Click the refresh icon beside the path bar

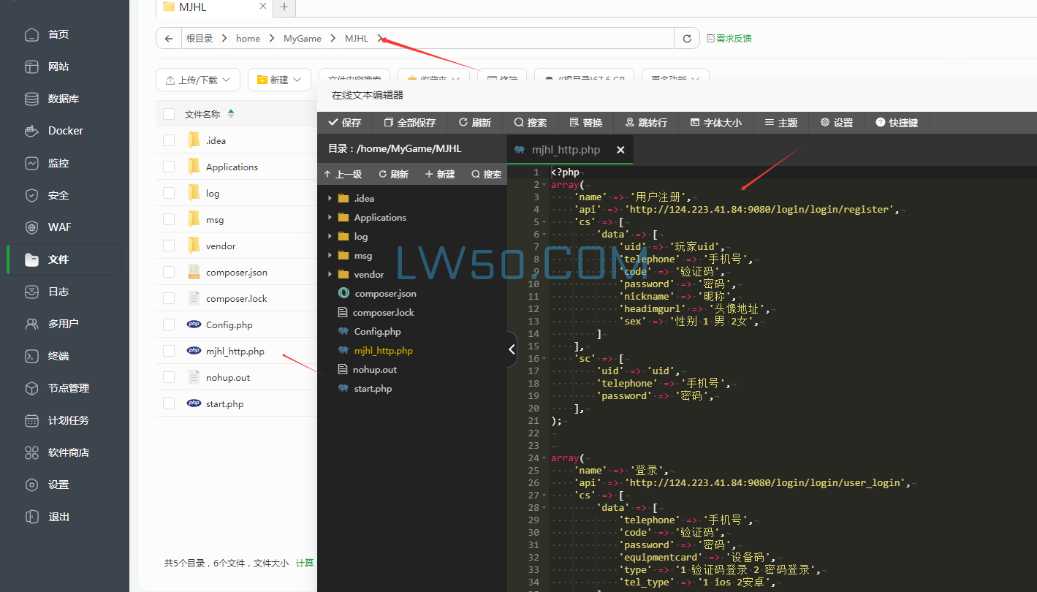click(686, 39)
